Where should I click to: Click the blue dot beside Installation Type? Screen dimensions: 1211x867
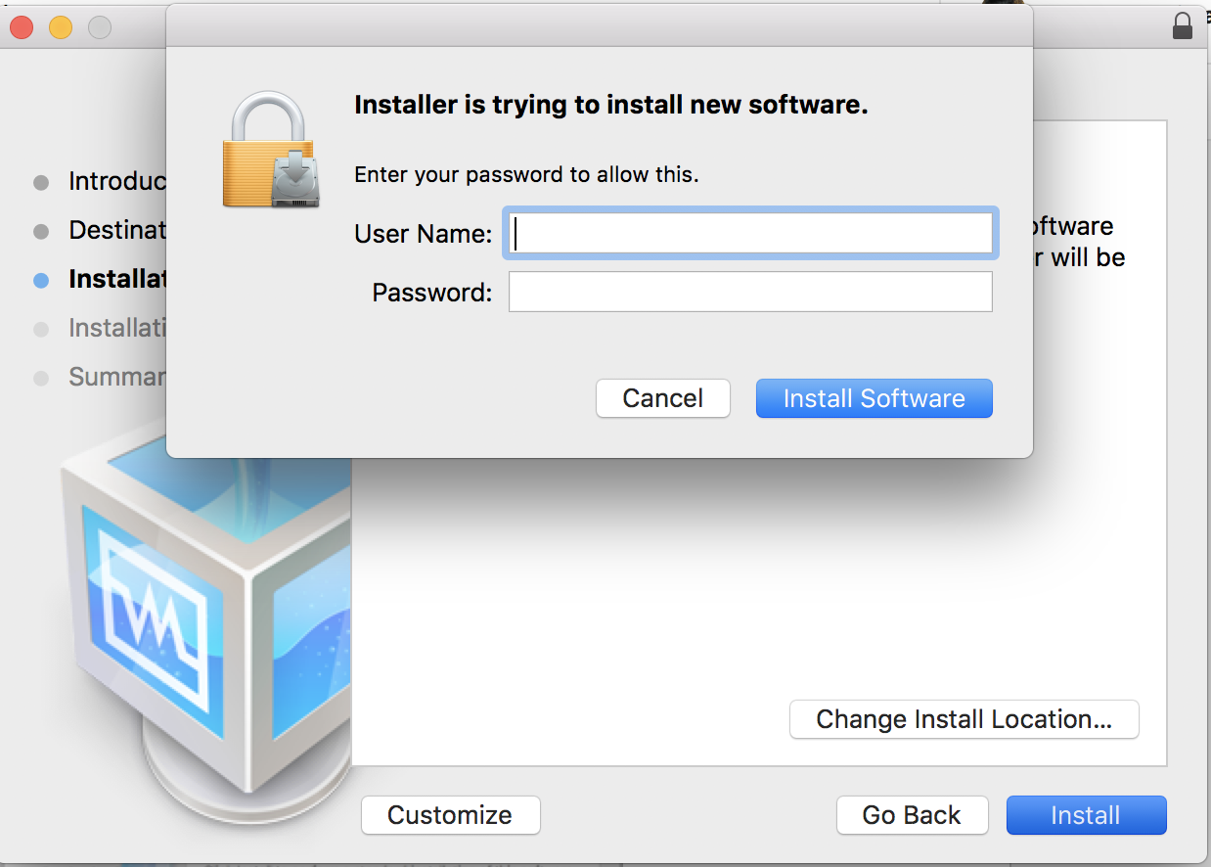[x=41, y=279]
